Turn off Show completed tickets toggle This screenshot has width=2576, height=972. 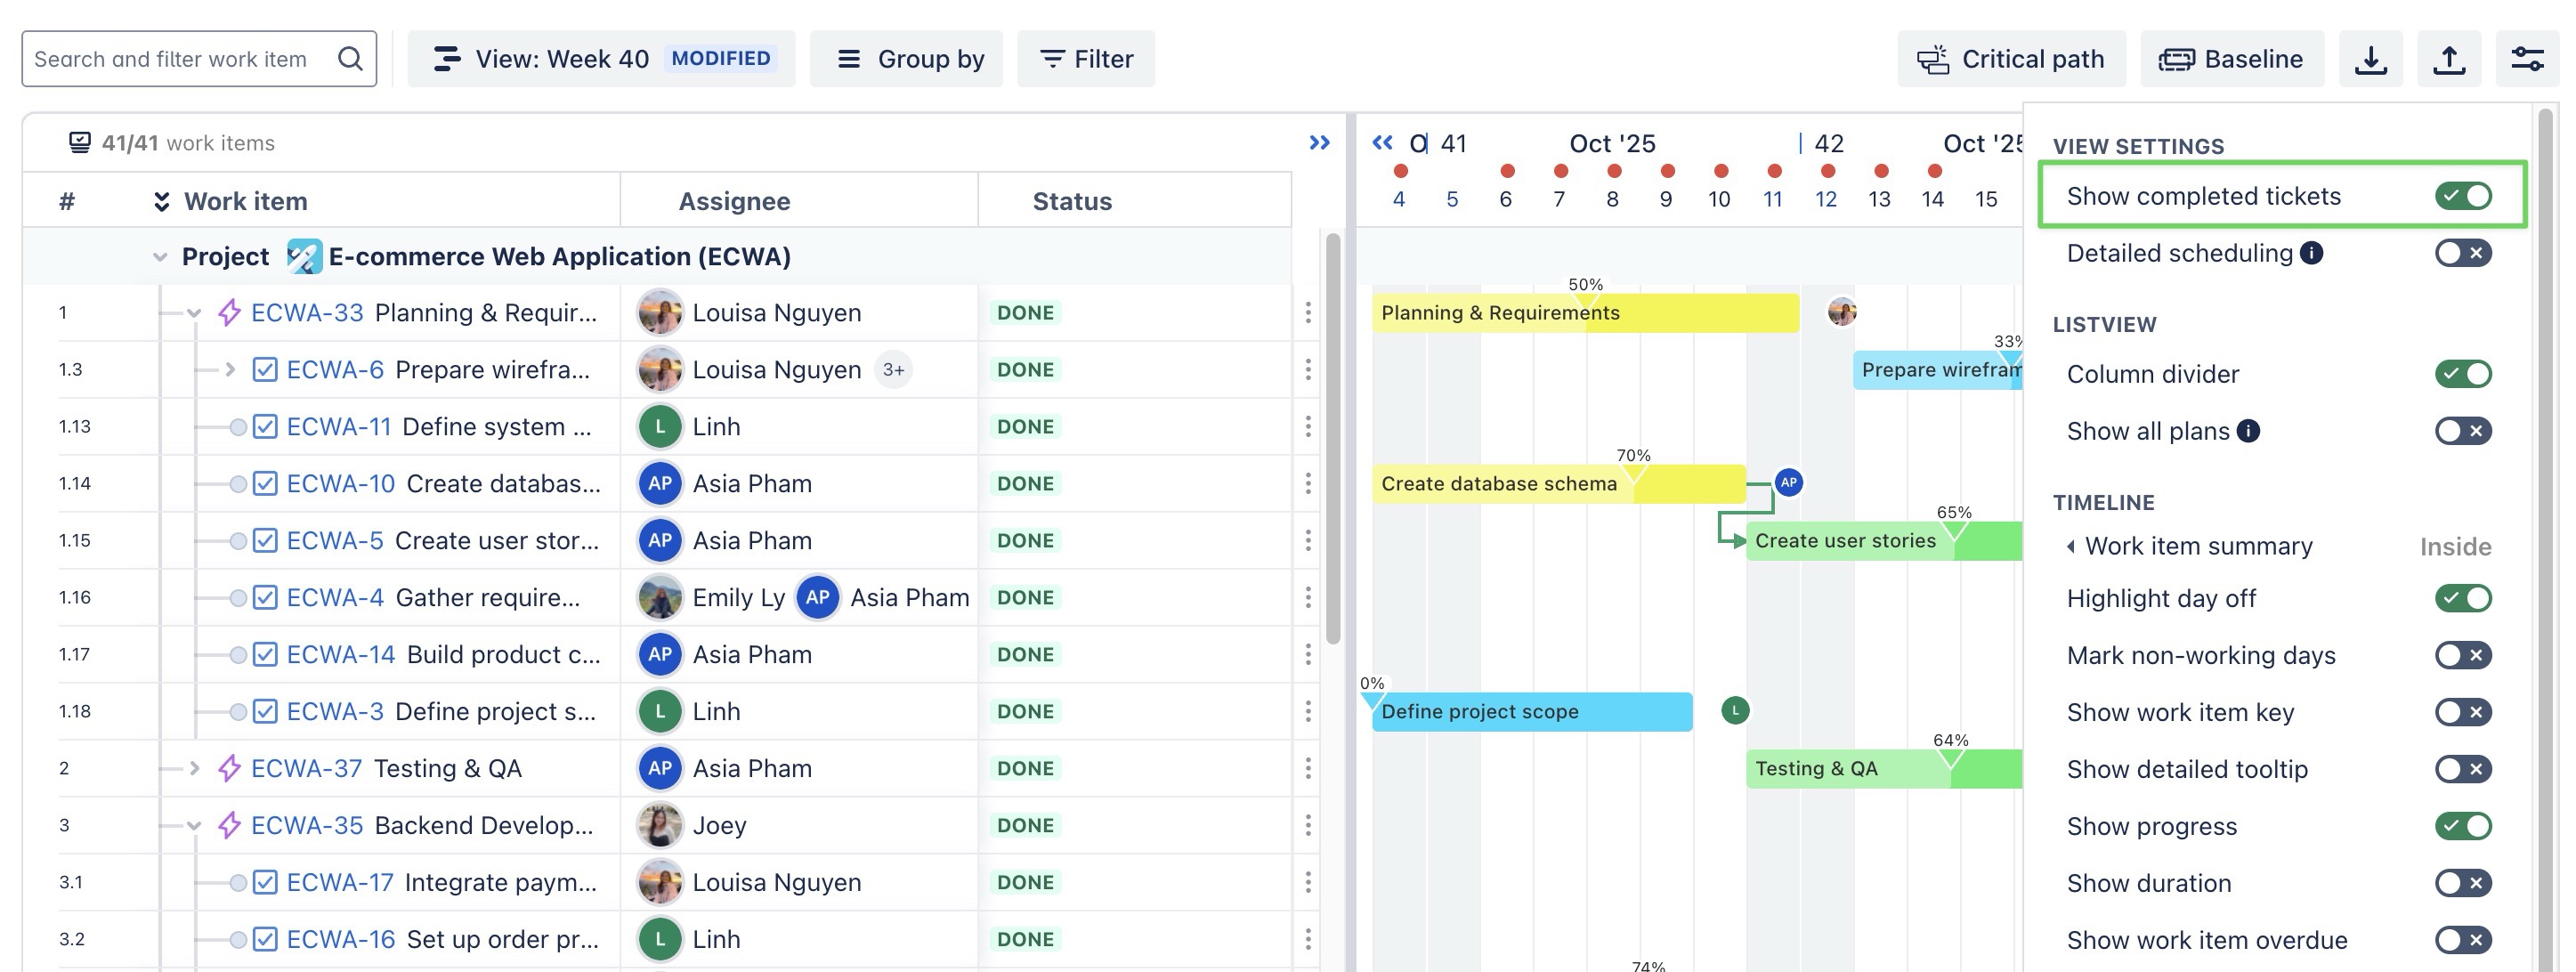tap(2462, 196)
